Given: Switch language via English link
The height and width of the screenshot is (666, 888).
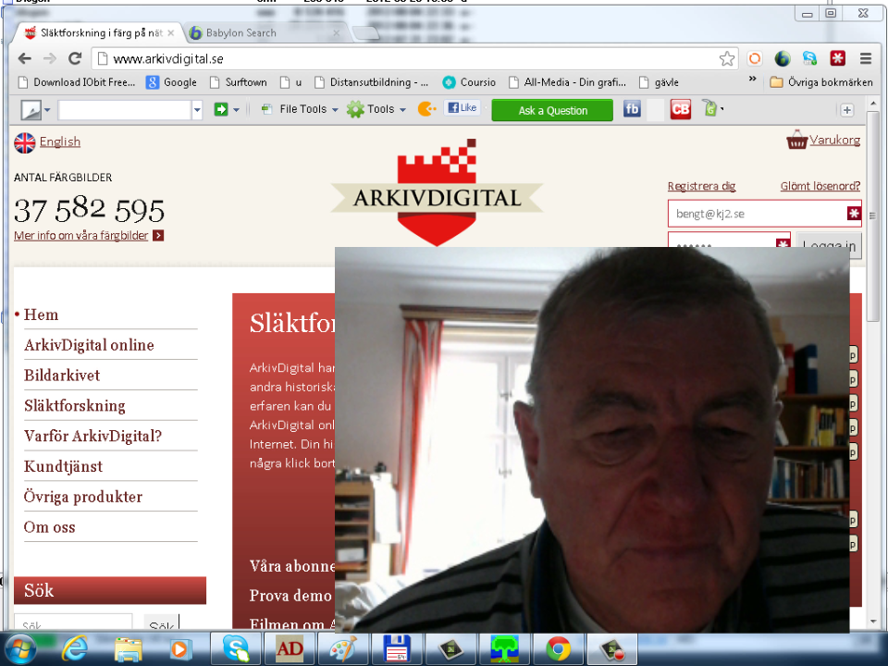Looking at the screenshot, I should coord(59,142).
